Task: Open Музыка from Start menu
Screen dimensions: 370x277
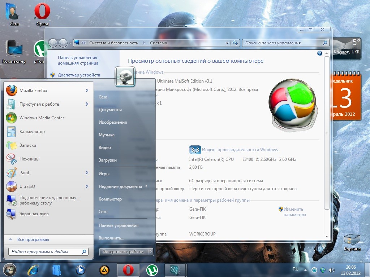Action: pos(107,135)
